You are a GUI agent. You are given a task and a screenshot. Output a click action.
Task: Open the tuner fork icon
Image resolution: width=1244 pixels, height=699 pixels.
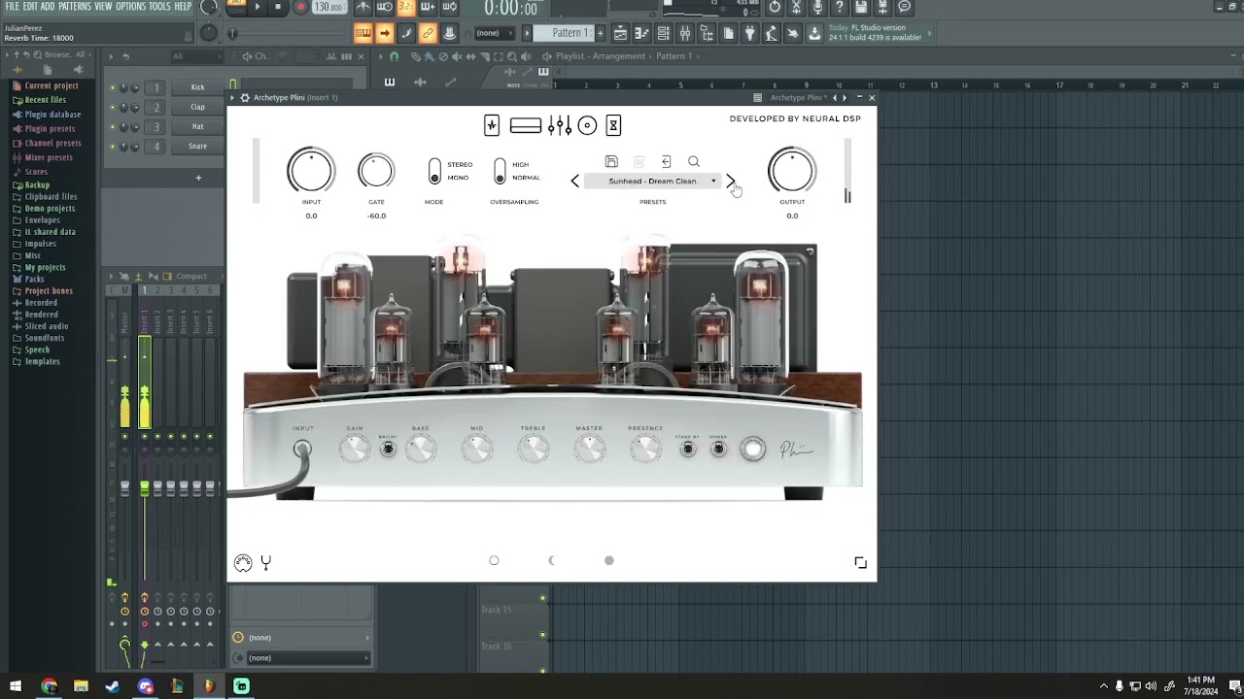(x=265, y=562)
